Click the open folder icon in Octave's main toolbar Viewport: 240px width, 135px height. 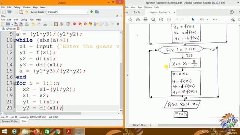click(9, 12)
